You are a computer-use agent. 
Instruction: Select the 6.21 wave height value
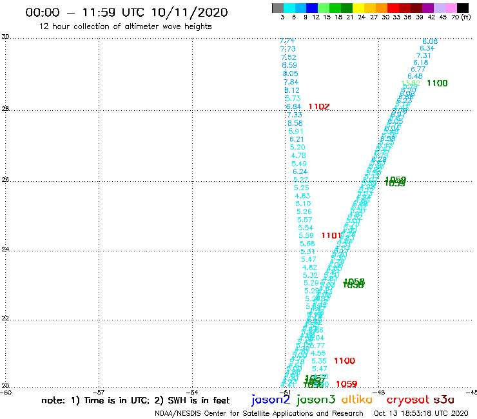tap(297, 139)
